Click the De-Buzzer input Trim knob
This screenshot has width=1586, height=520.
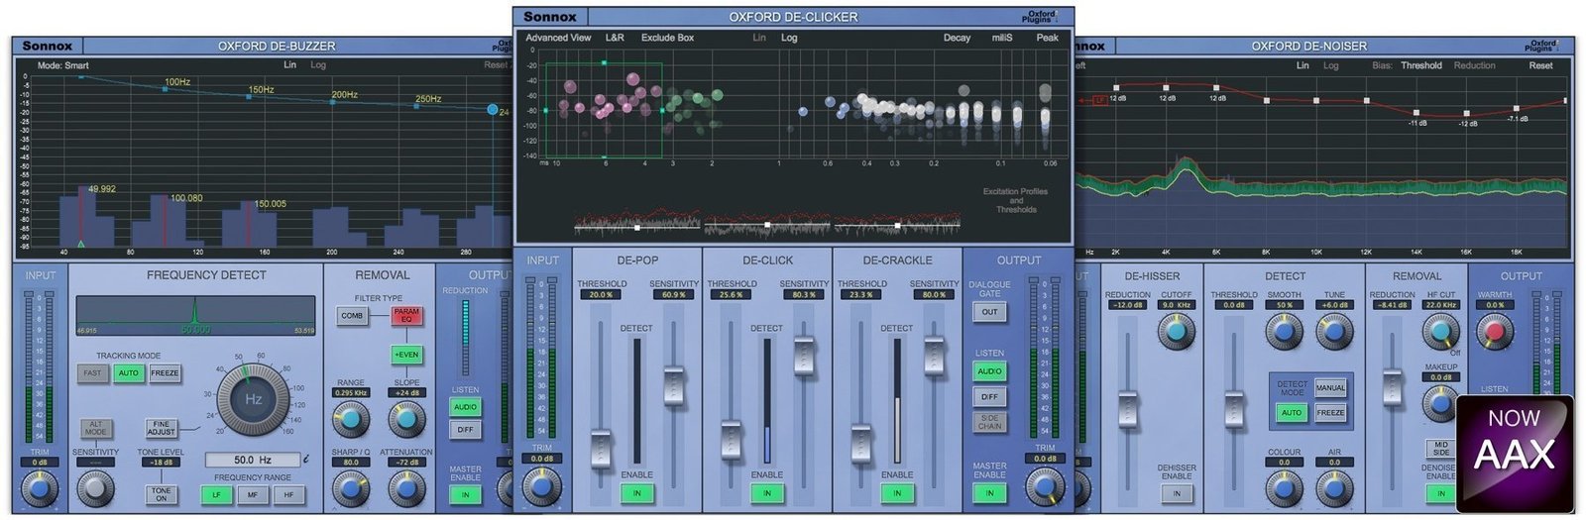pos(40,488)
